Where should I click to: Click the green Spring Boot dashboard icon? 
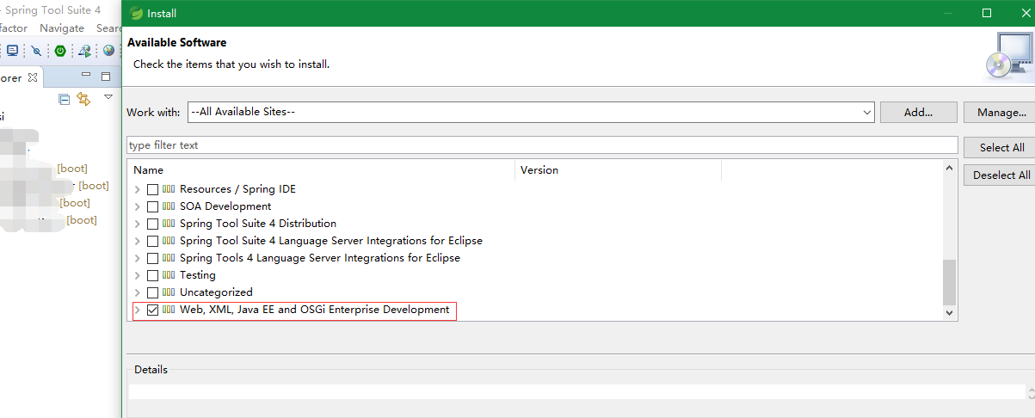pyautogui.click(x=60, y=51)
